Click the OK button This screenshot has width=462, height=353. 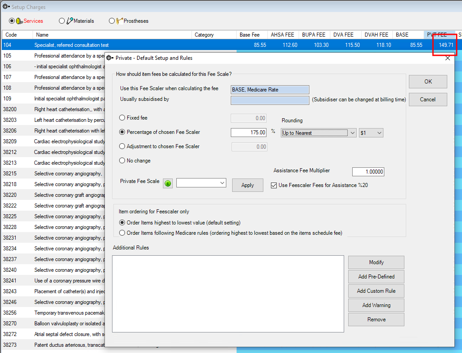click(428, 82)
